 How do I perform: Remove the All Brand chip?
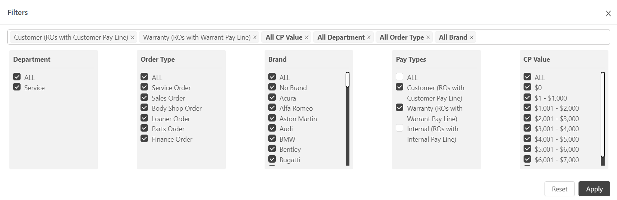point(472,37)
